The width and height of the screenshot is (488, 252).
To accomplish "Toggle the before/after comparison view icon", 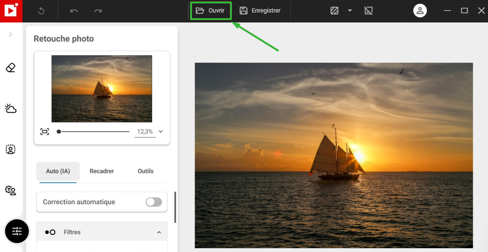I will tap(334, 11).
